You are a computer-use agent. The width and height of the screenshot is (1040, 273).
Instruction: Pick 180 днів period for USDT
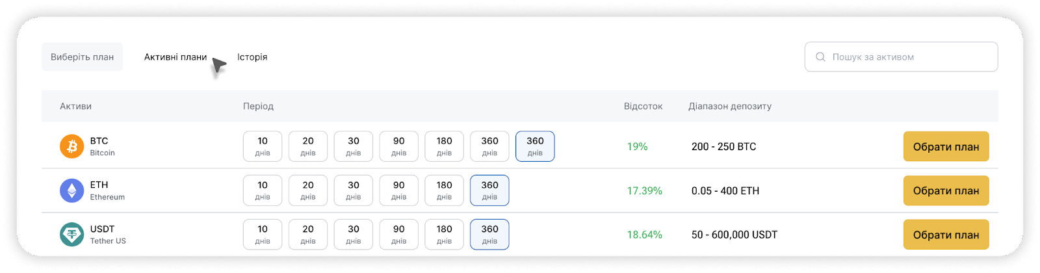[445, 235]
